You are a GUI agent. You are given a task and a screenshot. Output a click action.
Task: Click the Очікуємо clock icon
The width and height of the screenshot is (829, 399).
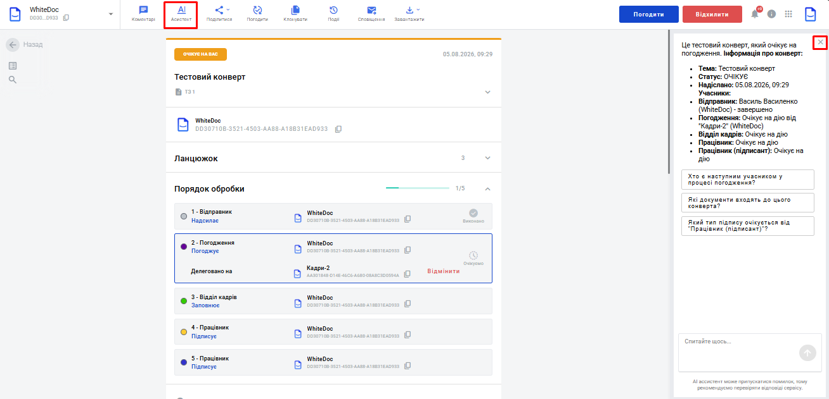coord(473,255)
